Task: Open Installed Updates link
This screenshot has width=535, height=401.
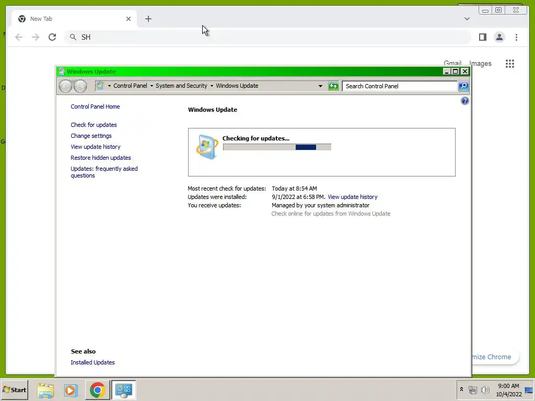Action: [93, 362]
